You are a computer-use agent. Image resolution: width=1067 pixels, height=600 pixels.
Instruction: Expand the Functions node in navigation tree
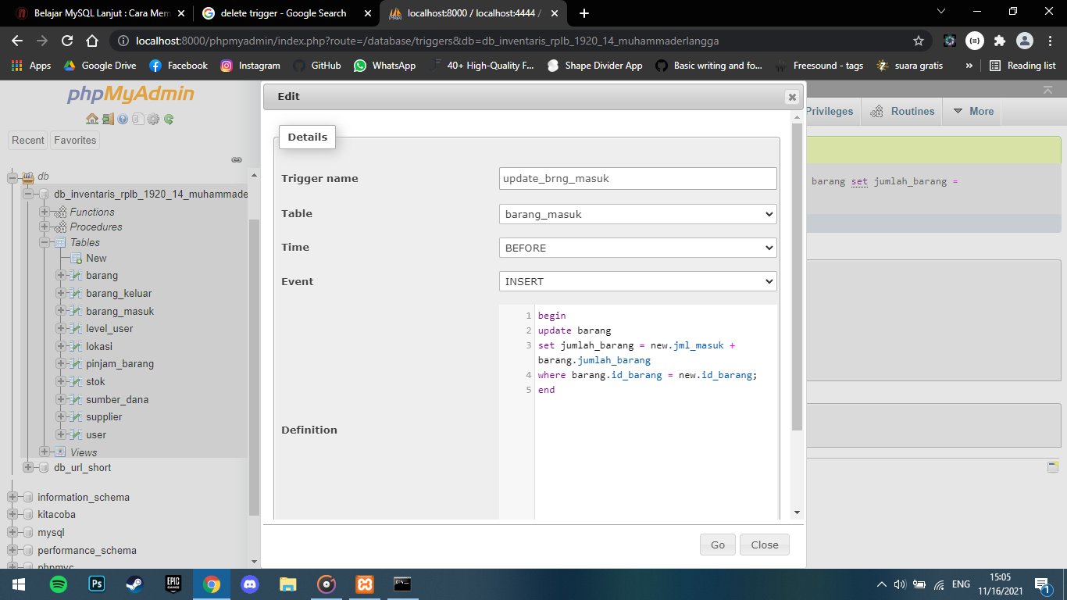click(x=45, y=212)
